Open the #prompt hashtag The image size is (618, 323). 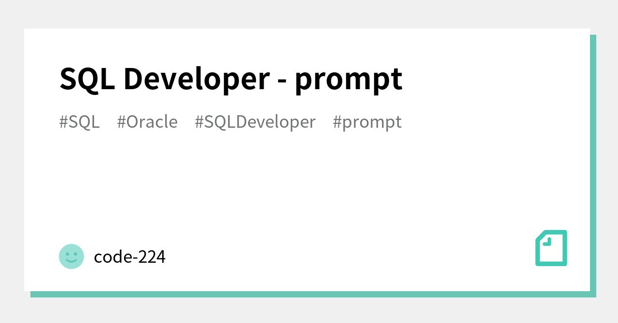(367, 122)
